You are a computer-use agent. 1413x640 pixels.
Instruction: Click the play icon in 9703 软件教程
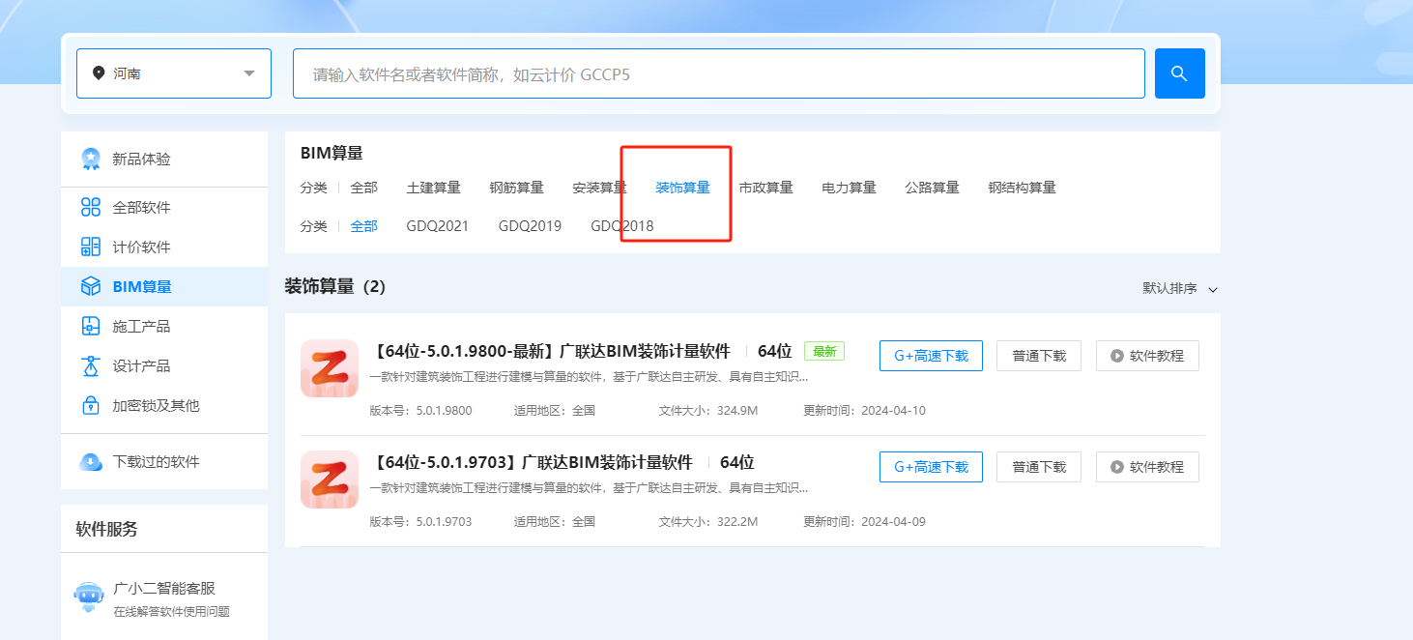[x=1117, y=467]
